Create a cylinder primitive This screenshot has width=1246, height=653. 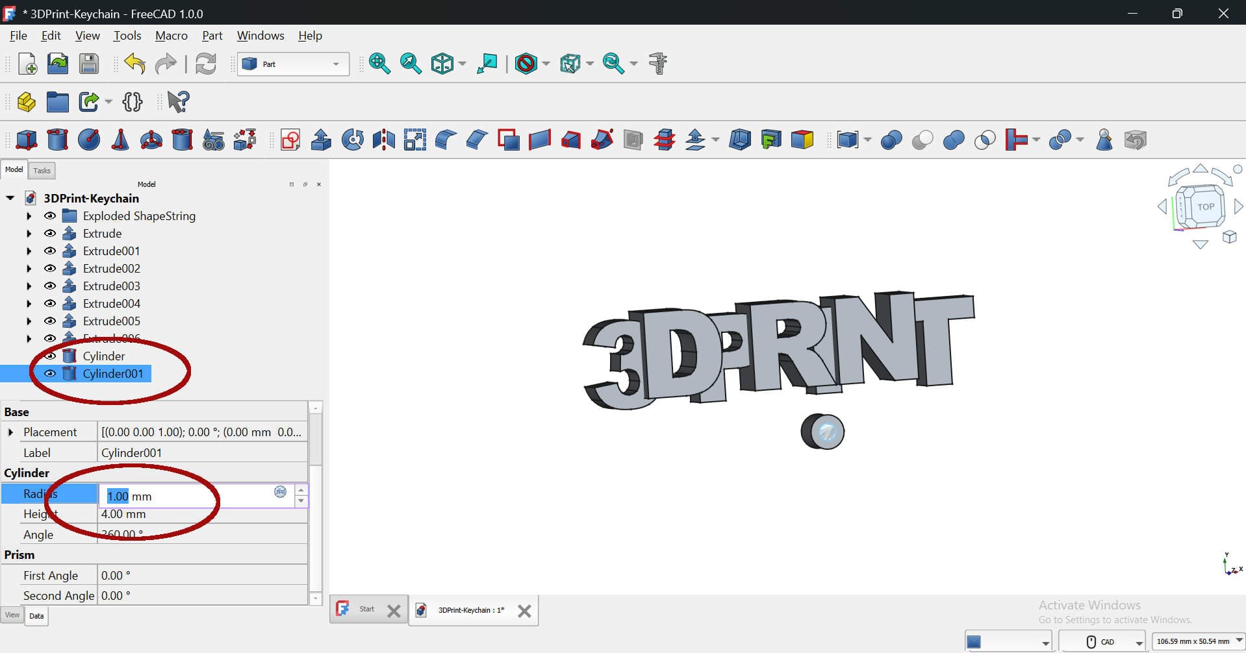coord(57,140)
